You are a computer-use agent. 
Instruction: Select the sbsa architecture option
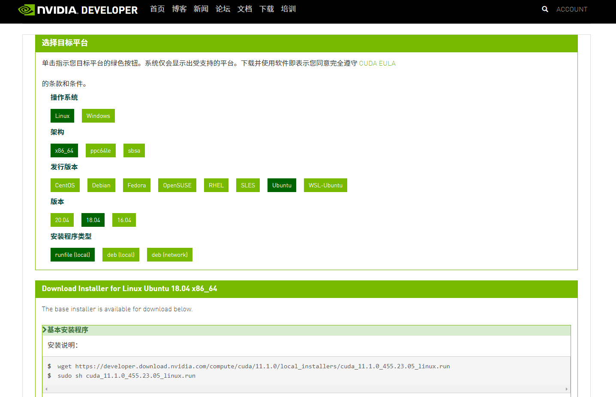click(x=134, y=150)
